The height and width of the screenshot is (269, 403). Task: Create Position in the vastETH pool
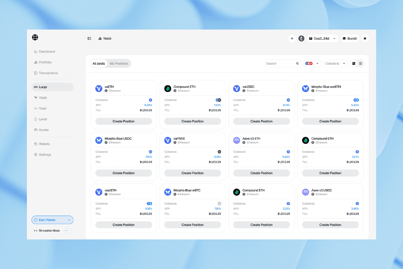coord(124,225)
